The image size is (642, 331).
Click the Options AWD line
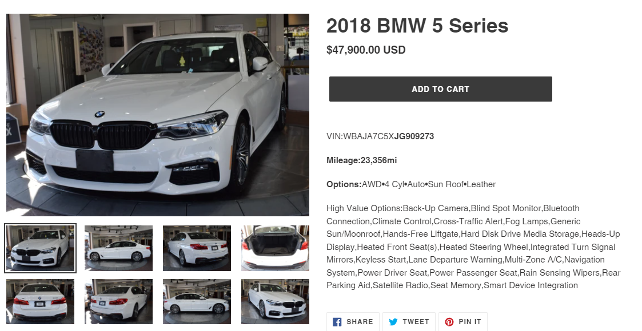411,184
